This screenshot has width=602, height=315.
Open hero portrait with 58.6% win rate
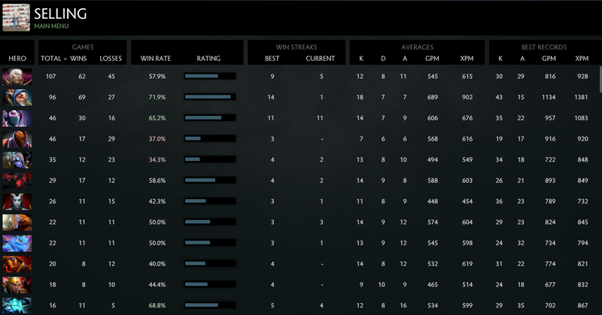(17, 180)
